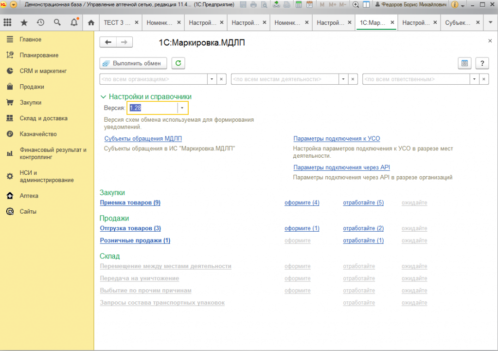Click Выполнить обмен button
Viewport: 498px width, 351px height.
click(133, 63)
